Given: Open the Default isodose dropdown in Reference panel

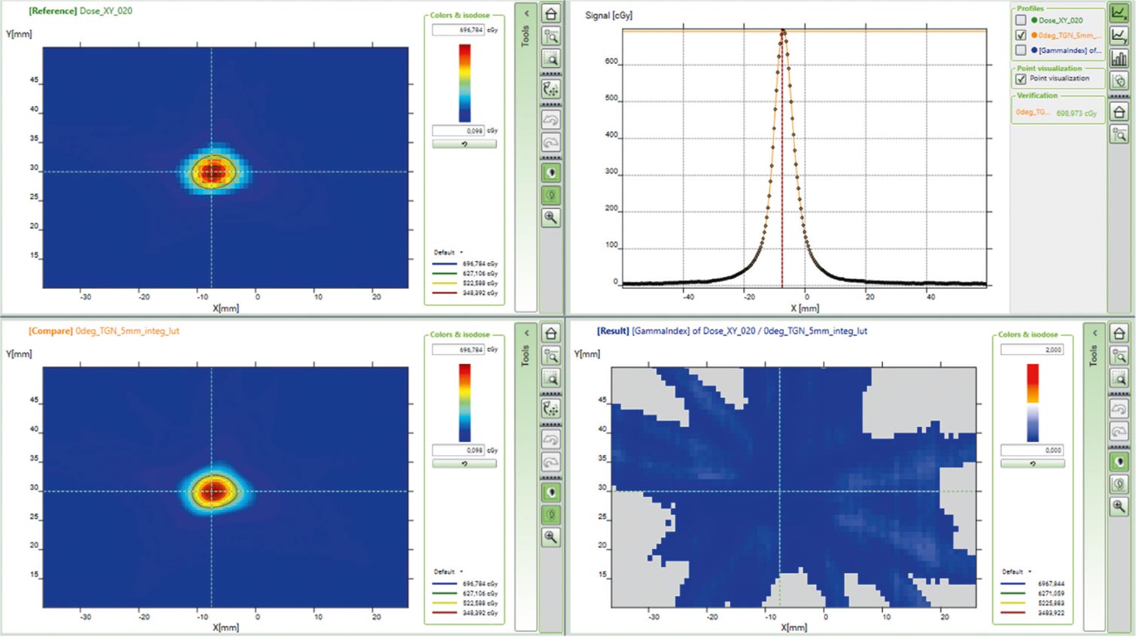Looking at the screenshot, I should click(449, 253).
